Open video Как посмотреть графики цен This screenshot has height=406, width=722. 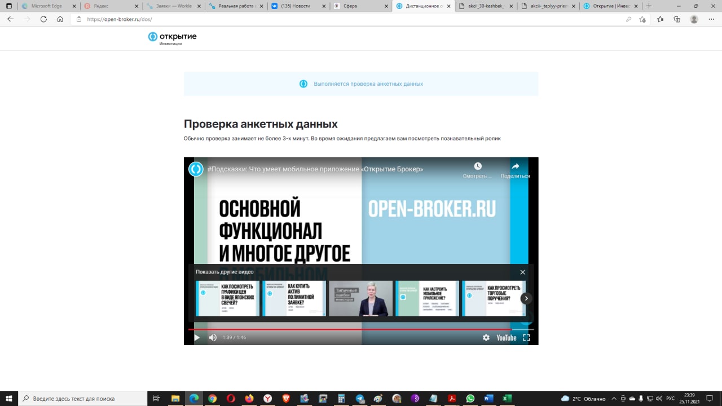tap(227, 298)
